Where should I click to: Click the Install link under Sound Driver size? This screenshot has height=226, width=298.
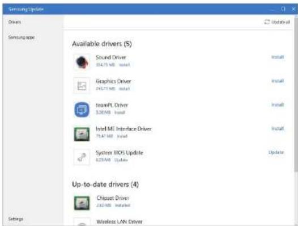(x=124, y=65)
